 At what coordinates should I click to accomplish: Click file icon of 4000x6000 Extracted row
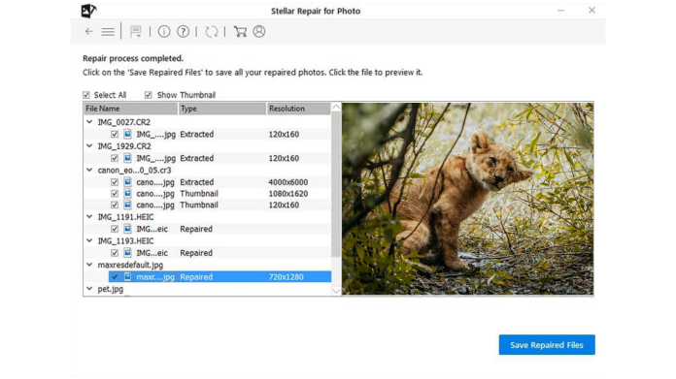[x=127, y=182]
